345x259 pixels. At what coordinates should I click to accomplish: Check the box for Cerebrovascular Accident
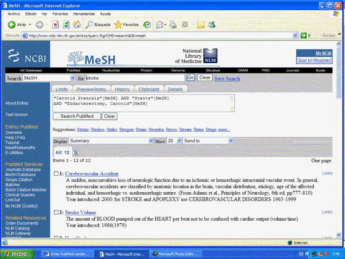point(56,174)
